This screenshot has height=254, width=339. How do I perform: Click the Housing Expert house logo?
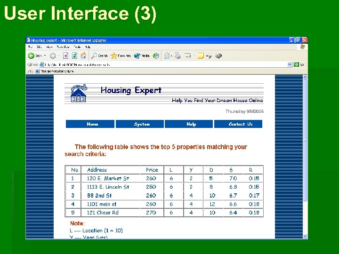coord(79,93)
